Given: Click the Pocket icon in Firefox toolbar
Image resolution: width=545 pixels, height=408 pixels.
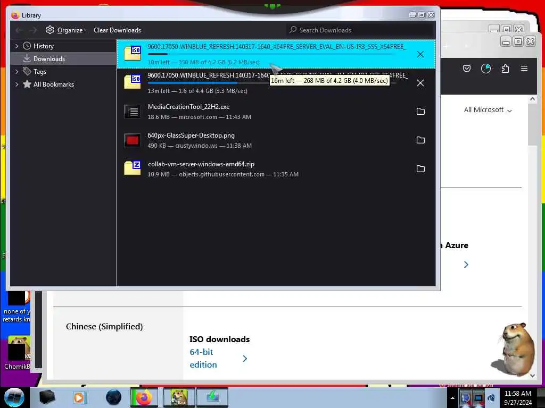Looking at the screenshot, I should (467, 69).
